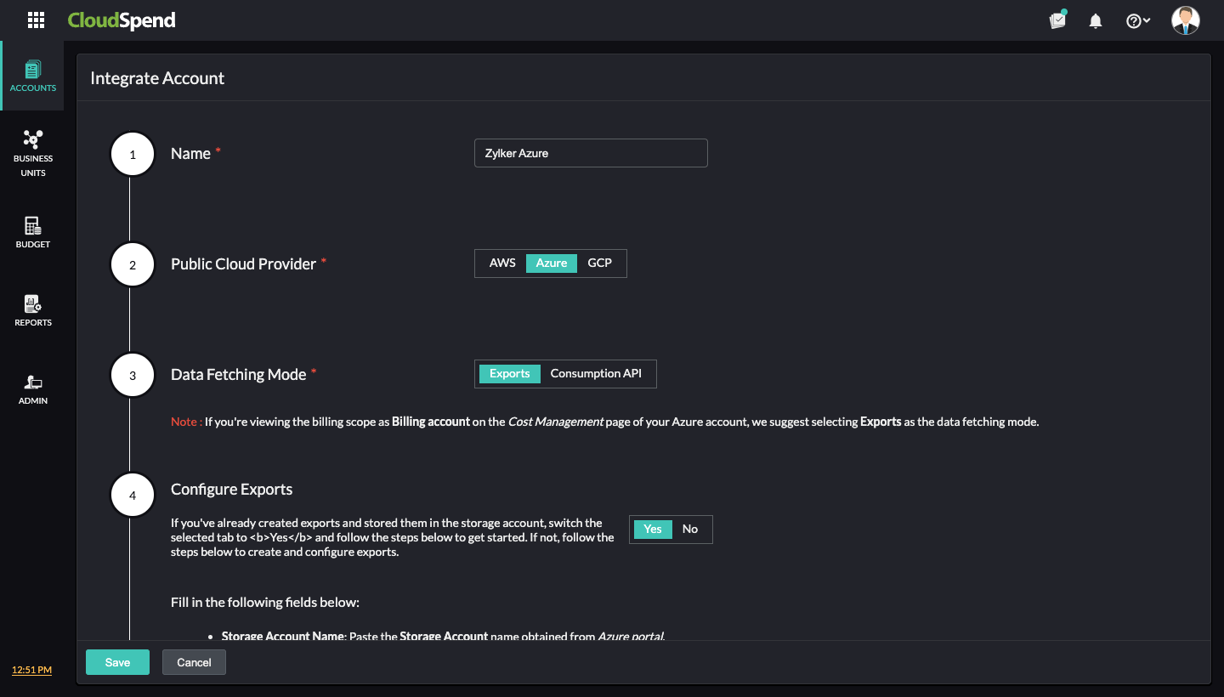The height and width of the screenshot is (697, 1224).
Task: Select the Azure provider tab
Action: click(551, 263)
